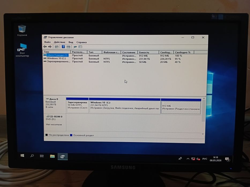Screen dimensions: 250x187
Task: Open the Корзина desktop icon
Action: pyautogui.click(x=22, y=30)
